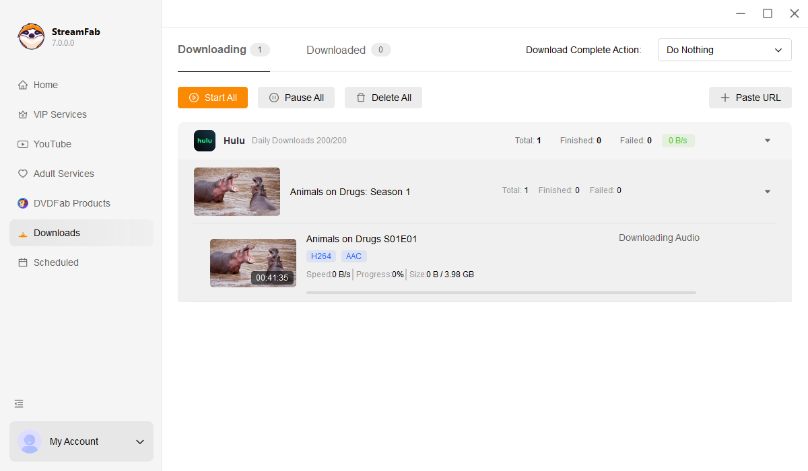Open DVDFab Products in the sidebar

(71, 203)
